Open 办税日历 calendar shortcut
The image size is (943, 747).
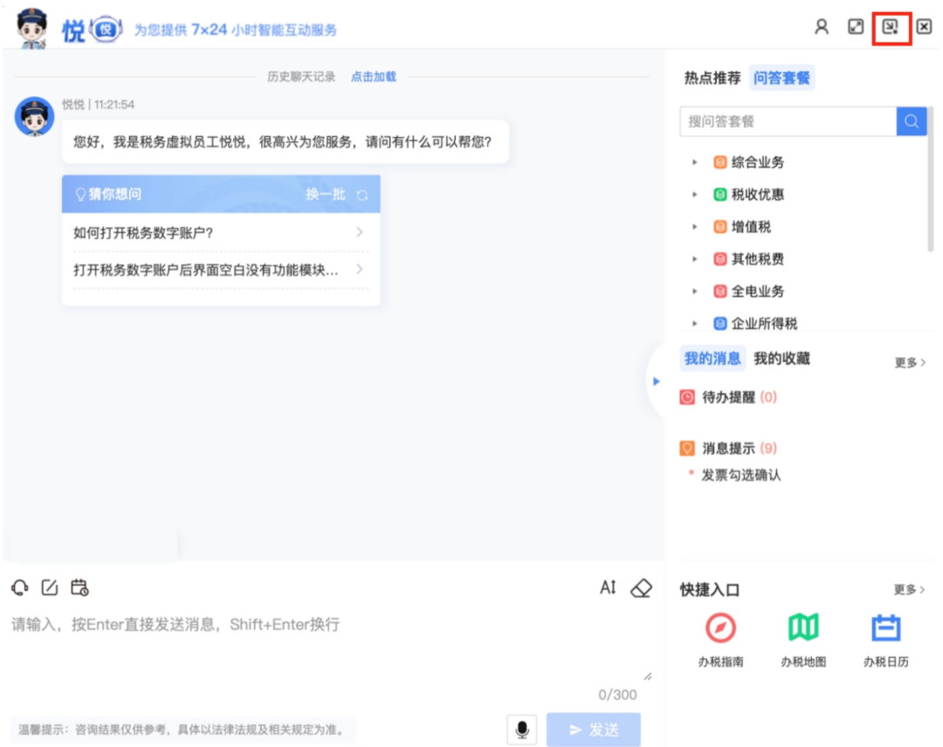(885, 628)
